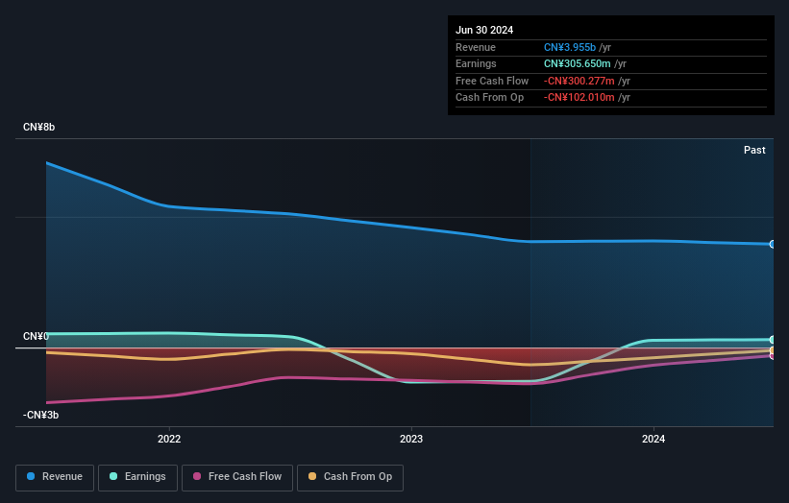Toggle the Cash From Op legend button
789x503 pixels.
pyautogui.click(x=350, y=477)
